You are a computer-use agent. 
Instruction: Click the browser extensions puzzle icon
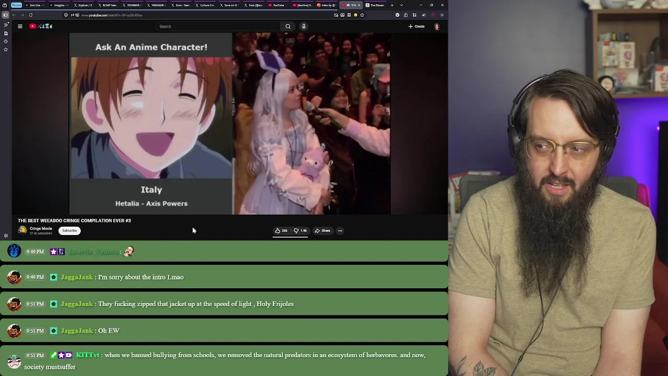pos(405,15)
